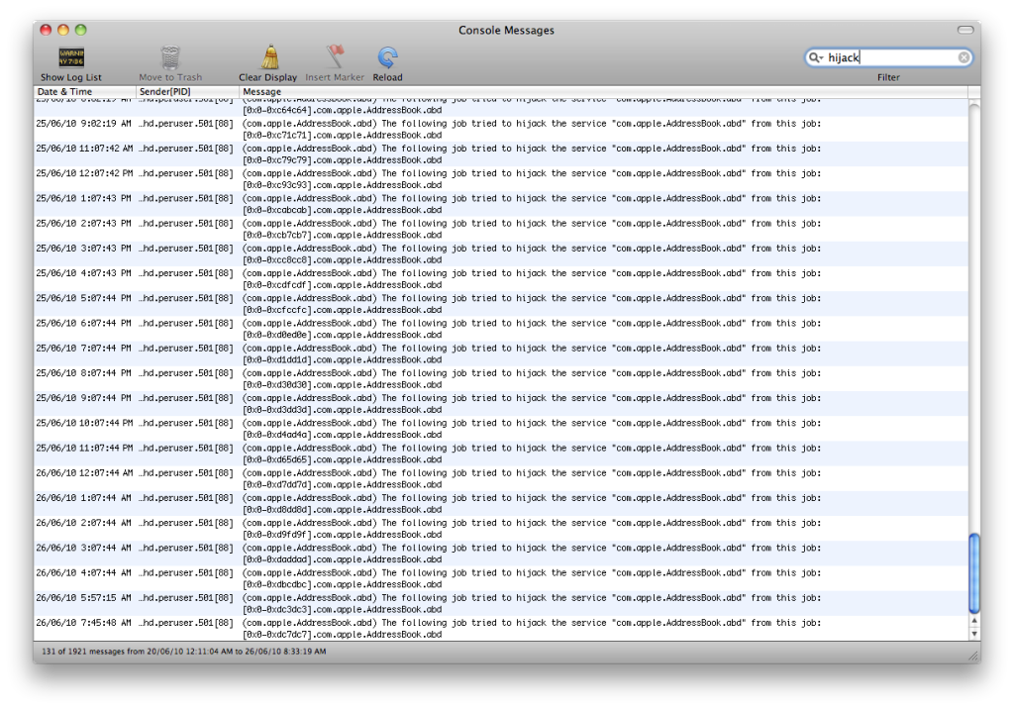Click the Move to Trash icon

point(170,57)
